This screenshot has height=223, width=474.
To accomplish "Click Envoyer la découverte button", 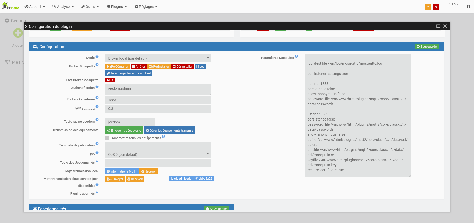I will pos(124,131).
